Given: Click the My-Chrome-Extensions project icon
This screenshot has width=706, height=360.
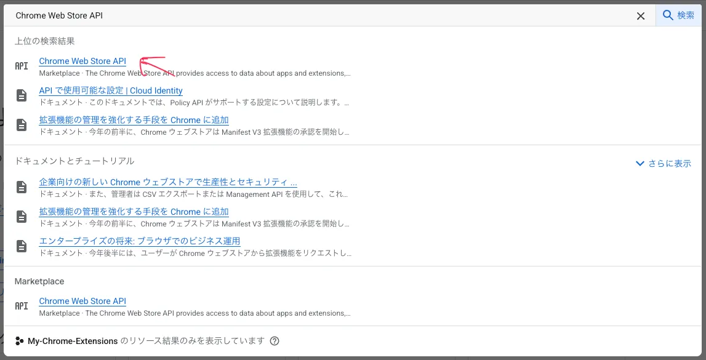Looking at the screenshot, I should point(19,341).
